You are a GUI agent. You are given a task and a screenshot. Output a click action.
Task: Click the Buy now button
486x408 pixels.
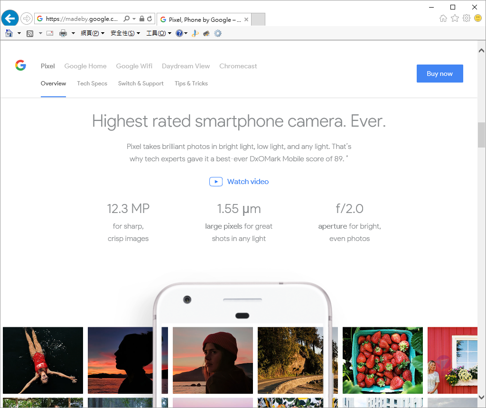coord(440,74)
